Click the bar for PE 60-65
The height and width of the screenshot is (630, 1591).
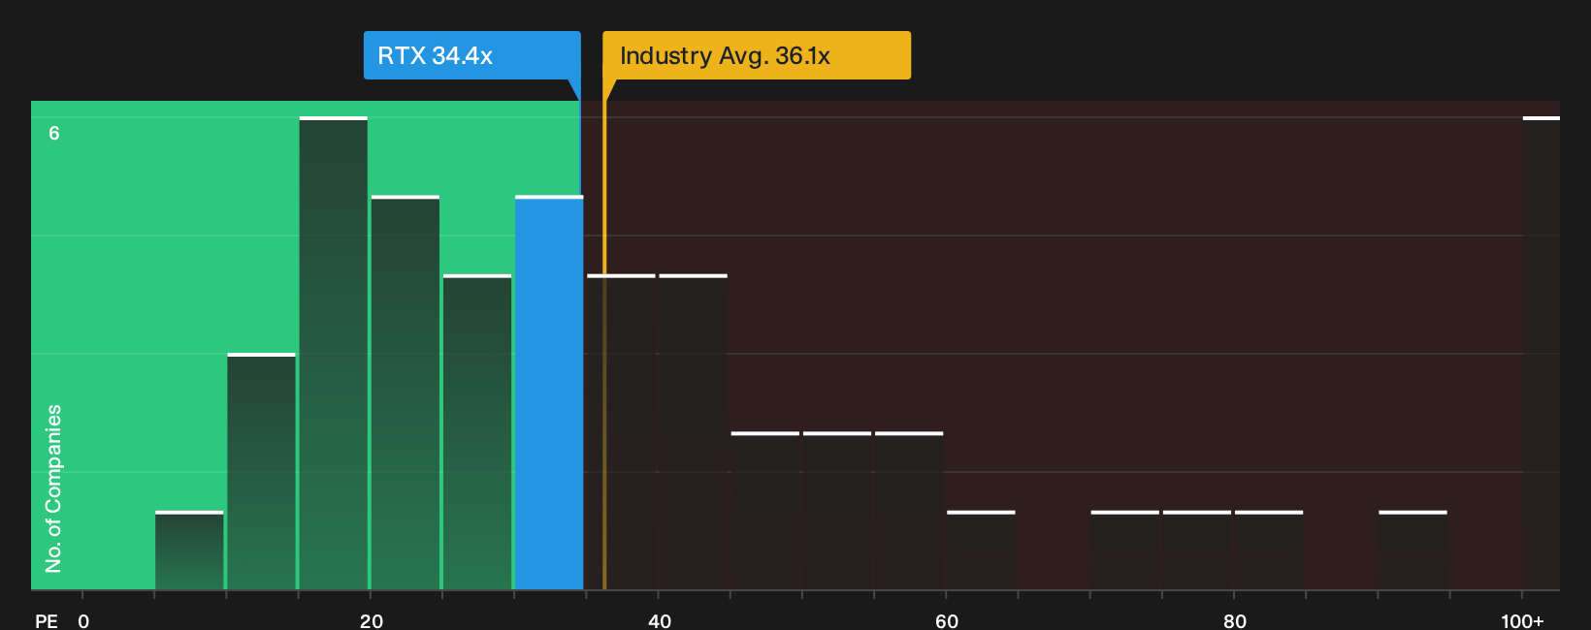(981, 551)
